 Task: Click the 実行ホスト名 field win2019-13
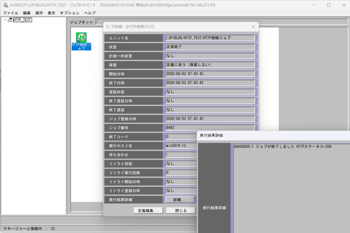coord(181,146)
